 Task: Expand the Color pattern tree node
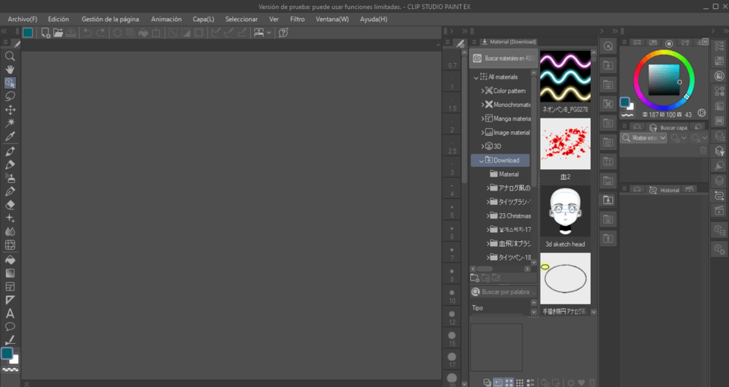[483, 91]
